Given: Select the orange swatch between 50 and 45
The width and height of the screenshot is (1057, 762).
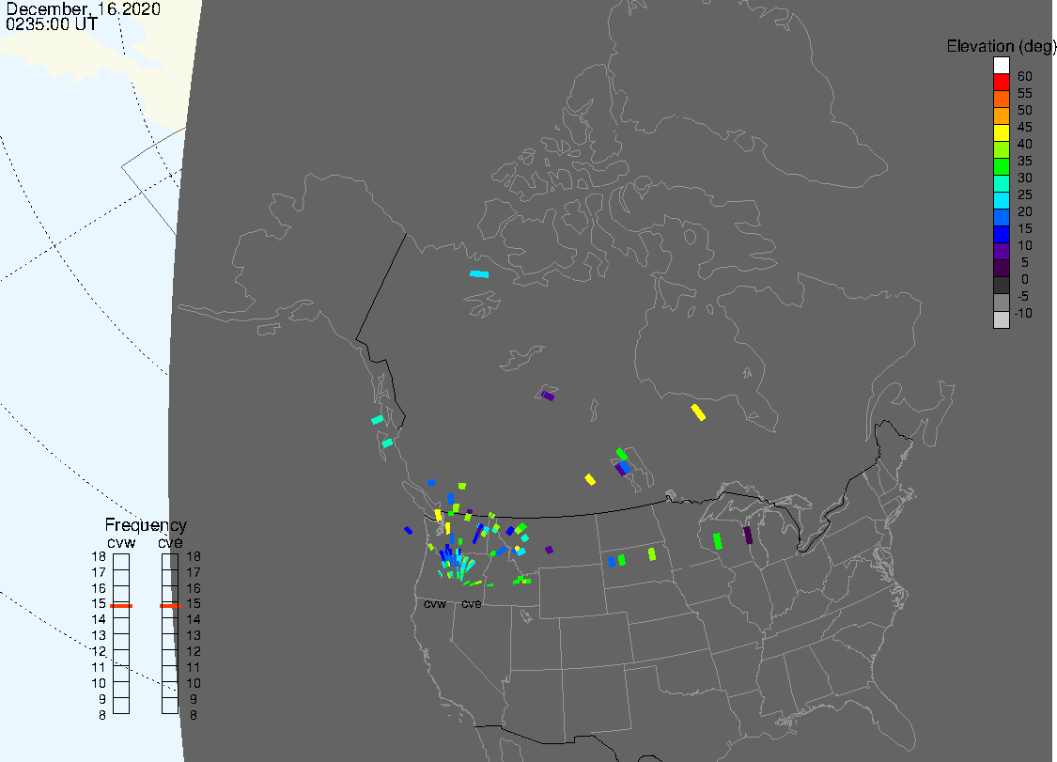Looking at the screenshot, I should (1001, 116).
